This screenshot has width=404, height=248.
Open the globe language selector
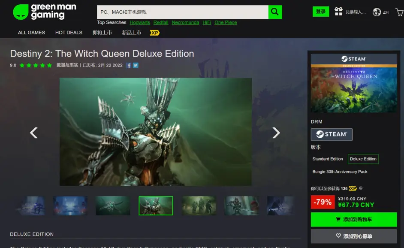(x=377, y=12)
